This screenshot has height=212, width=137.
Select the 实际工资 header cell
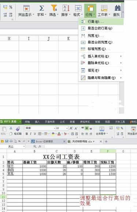coord(108,162)
